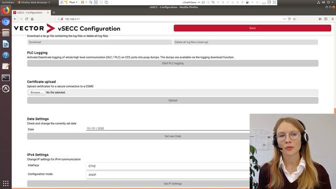Open the dropdown arrow next to pause
336x189 pixels.
[x=86, y=2]
